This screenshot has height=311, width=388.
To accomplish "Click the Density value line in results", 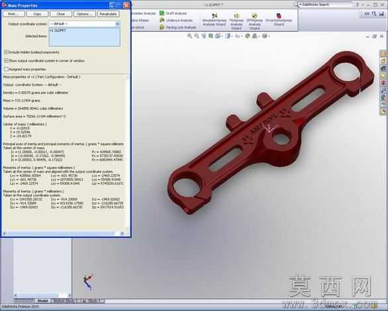I will [x=36, y=92].
